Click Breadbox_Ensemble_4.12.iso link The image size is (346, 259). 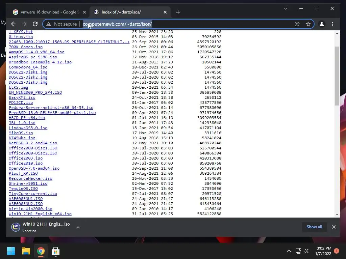coord(40,62)
